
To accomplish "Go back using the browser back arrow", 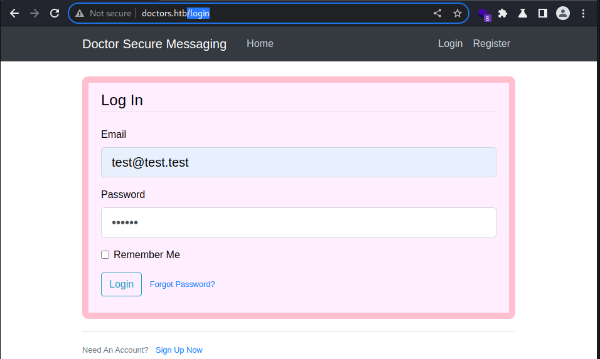I will point(14,13).
